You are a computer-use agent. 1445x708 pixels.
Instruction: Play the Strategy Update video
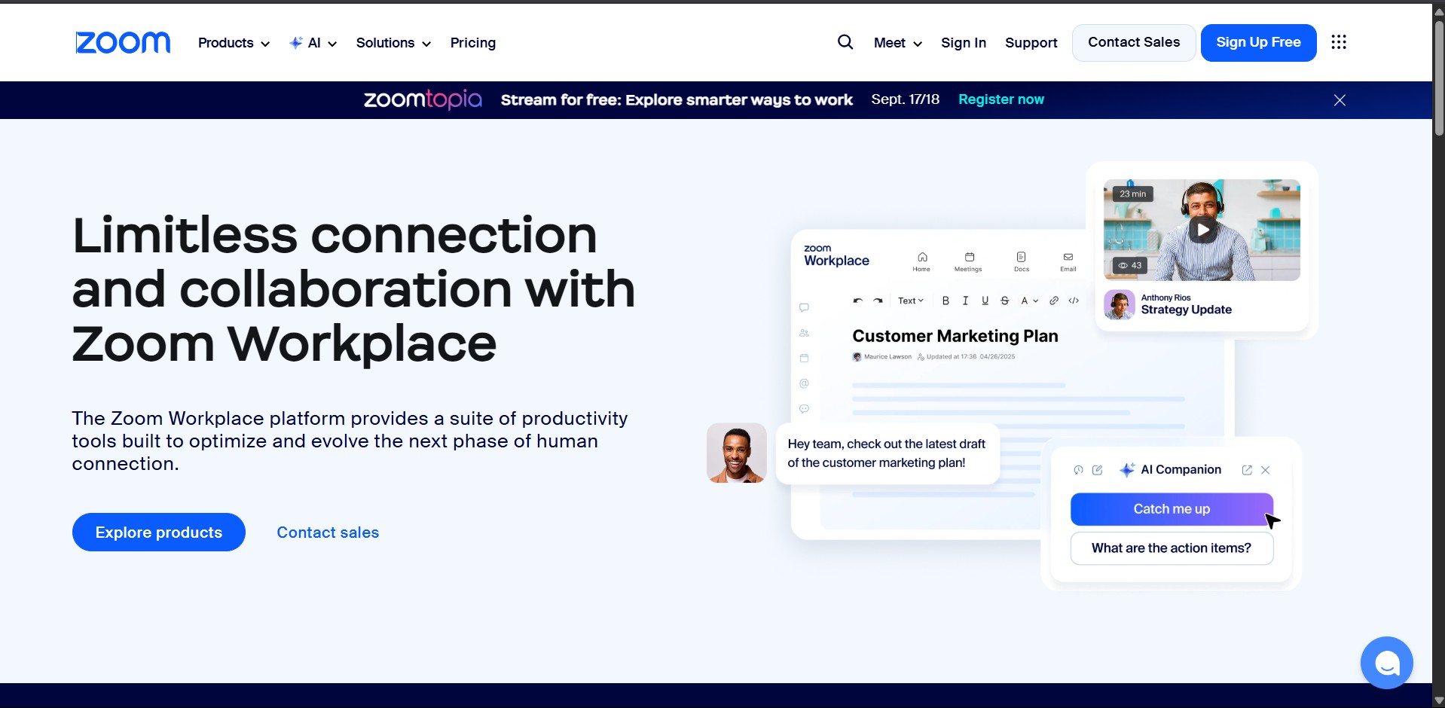tap(1202, 230)
